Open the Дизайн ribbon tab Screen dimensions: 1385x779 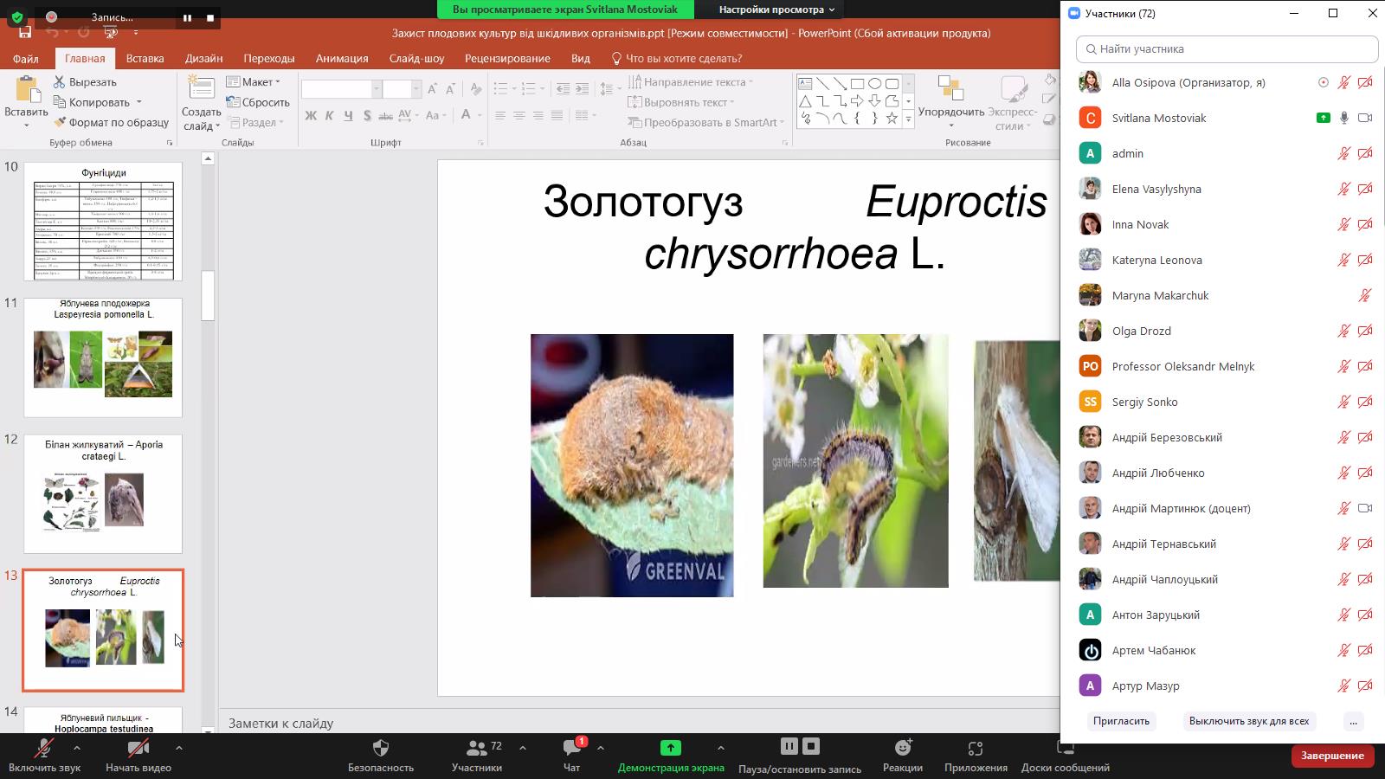203,59
